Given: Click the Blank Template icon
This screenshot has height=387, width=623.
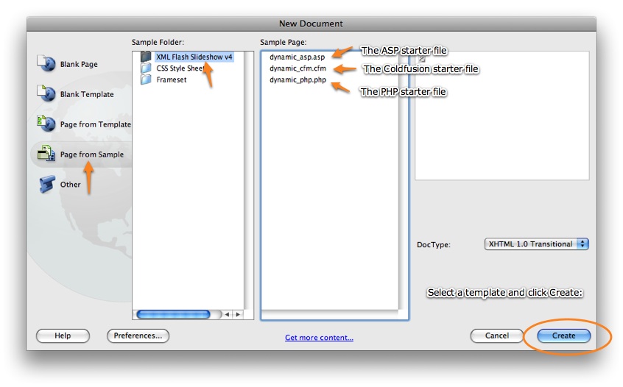Looking at the screenshot, I should (46, 93).
